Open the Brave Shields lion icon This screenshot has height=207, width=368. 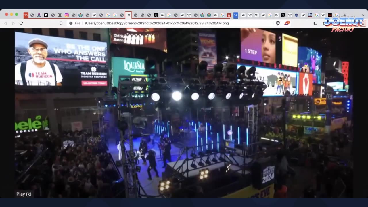(278, 23)
